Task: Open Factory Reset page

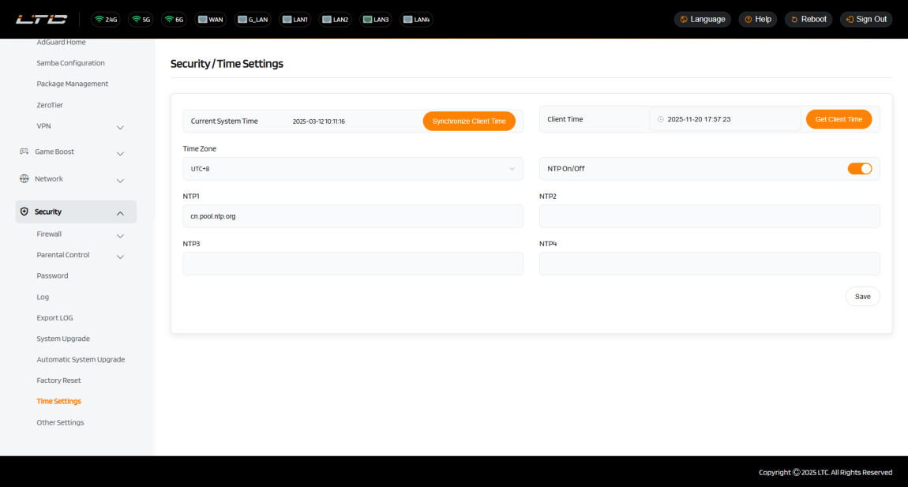Action: 58,380
